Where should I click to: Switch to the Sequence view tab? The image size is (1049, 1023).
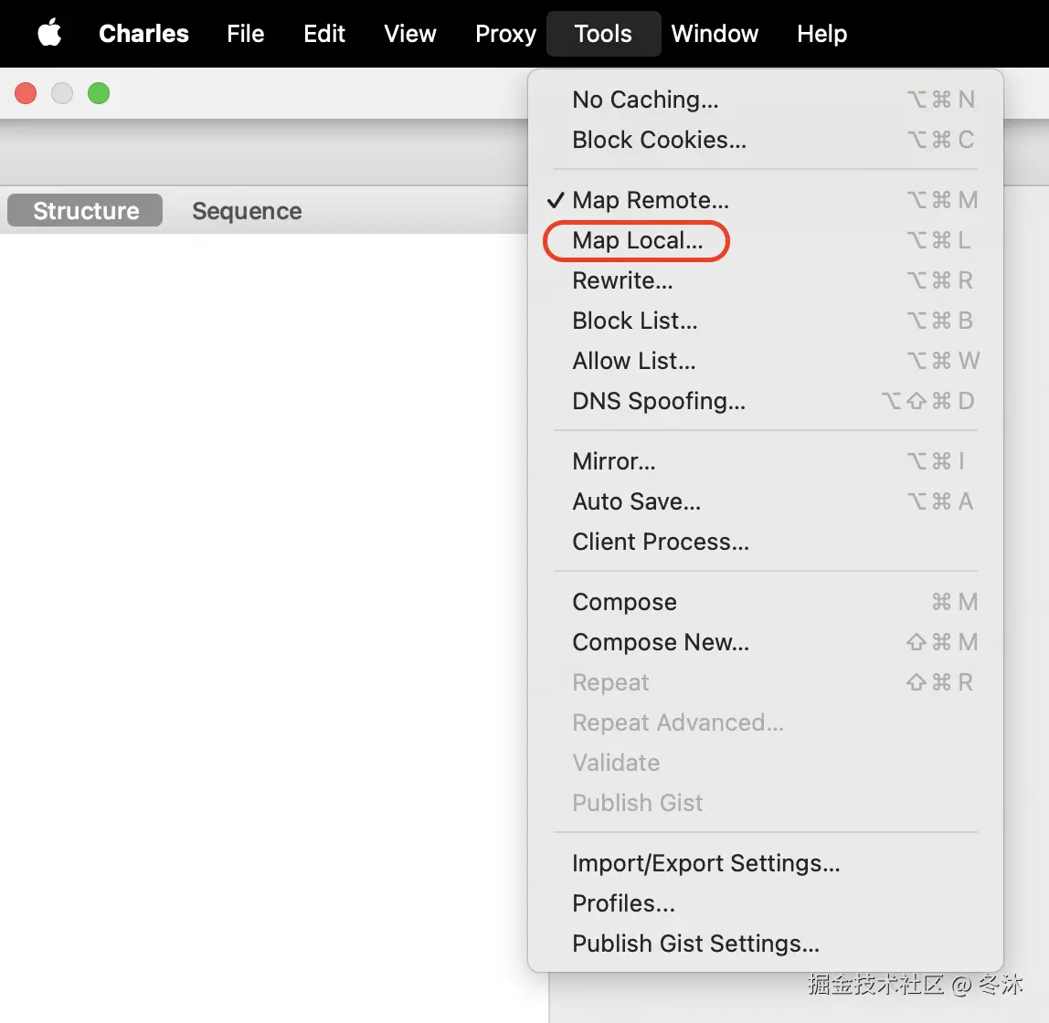point(247,211)
